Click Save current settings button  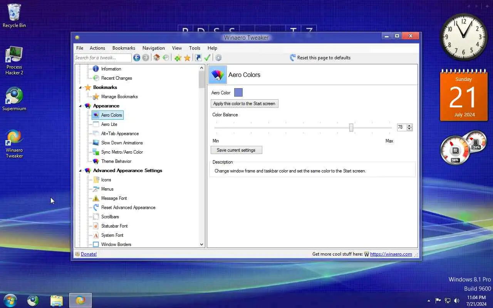pyautogui.click(x=236, y=150)
